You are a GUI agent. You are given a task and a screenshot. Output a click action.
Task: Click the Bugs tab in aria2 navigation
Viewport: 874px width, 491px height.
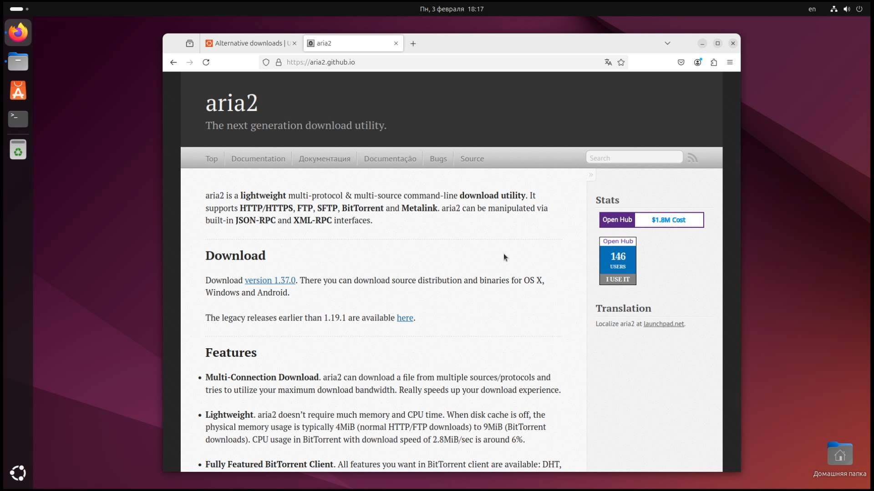tap(438, 158)
